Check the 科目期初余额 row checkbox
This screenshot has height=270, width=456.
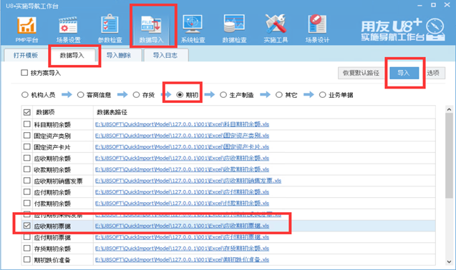(x=27, y=124)
